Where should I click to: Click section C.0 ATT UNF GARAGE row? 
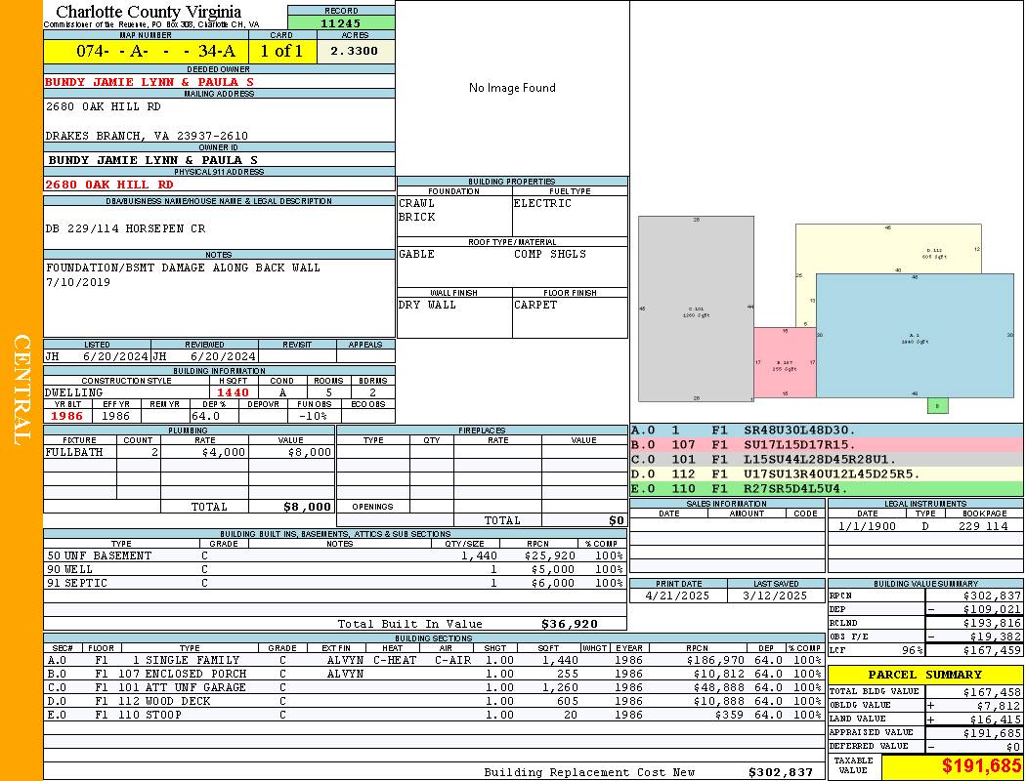point(435,687)
